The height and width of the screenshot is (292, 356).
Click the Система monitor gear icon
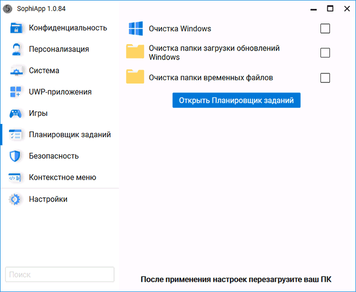tap(16, 71)
